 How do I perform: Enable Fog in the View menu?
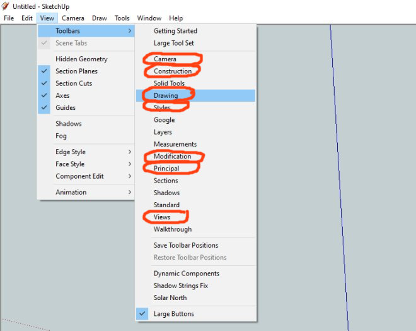(86, 136)
